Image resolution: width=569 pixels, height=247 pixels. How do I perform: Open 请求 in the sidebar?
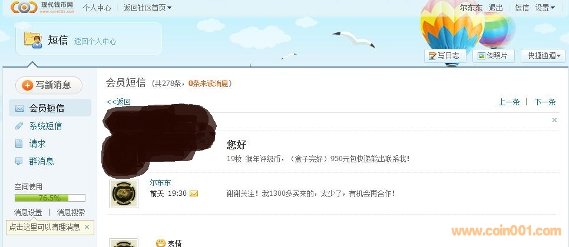tap(37, 143)
